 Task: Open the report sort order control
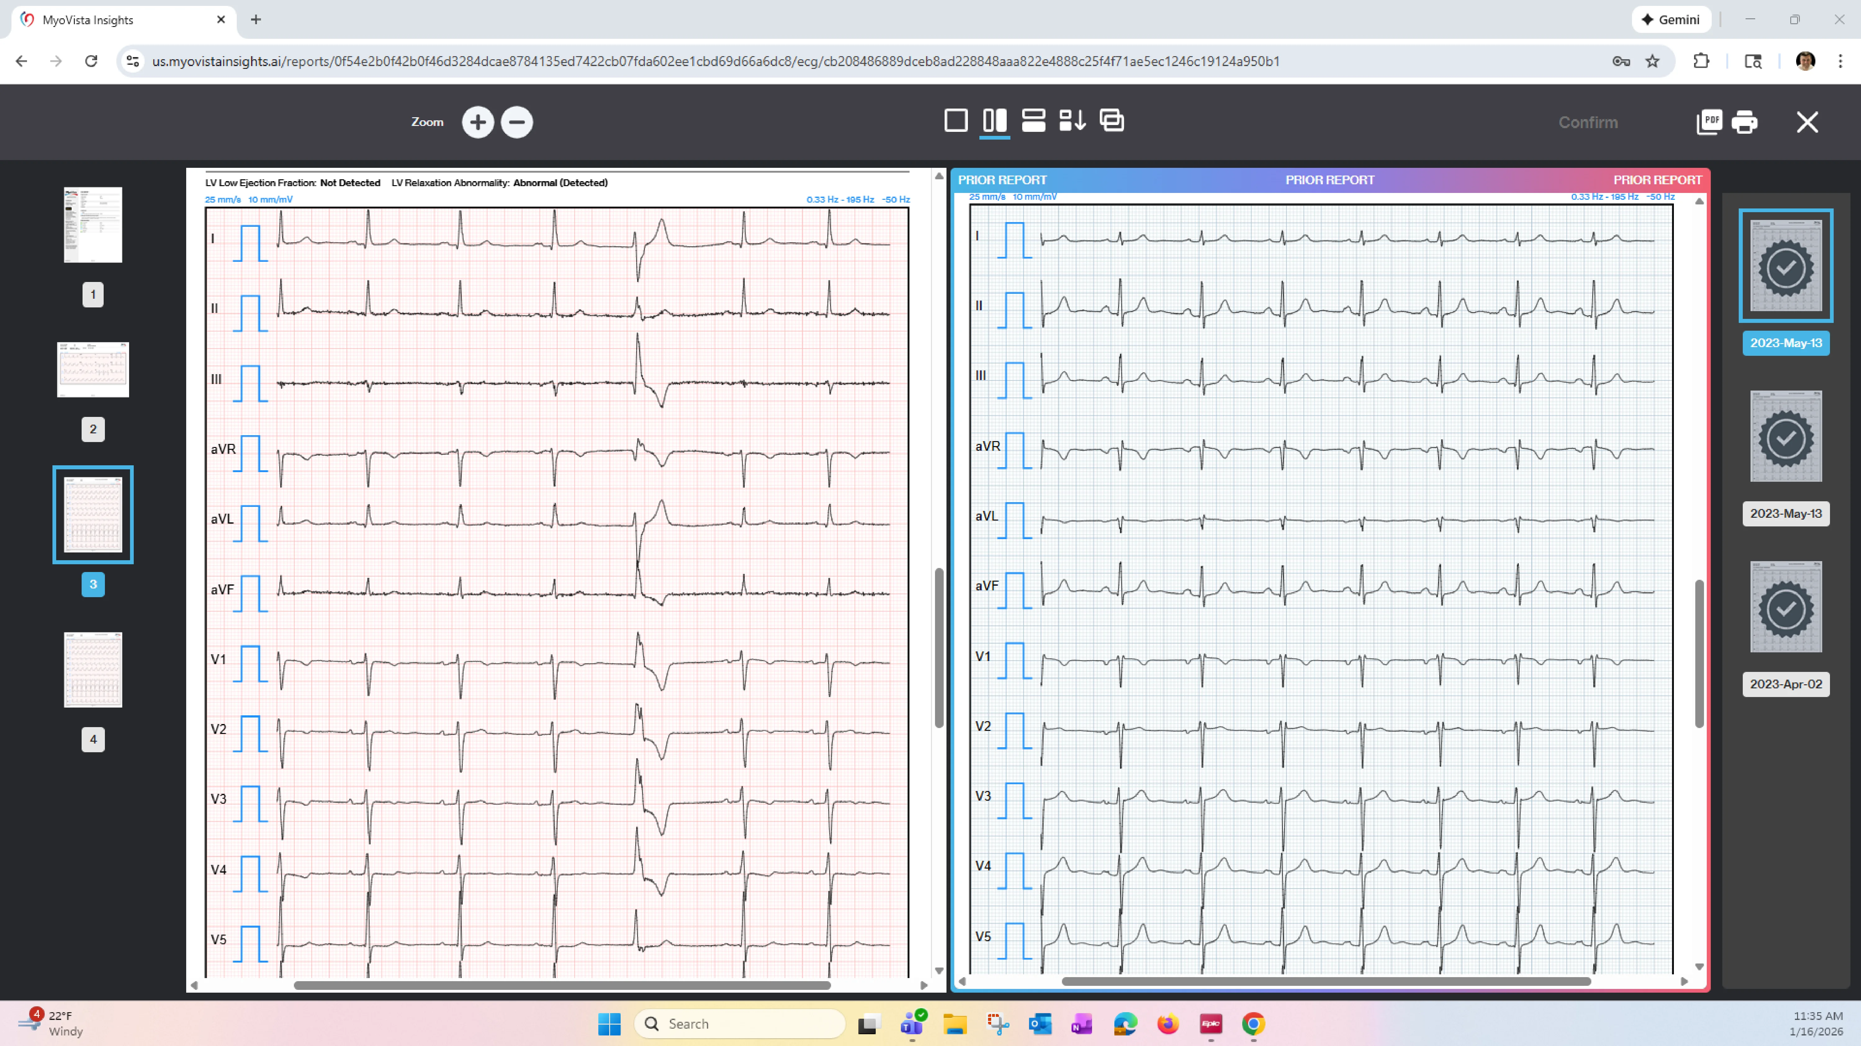point(1072,121)
